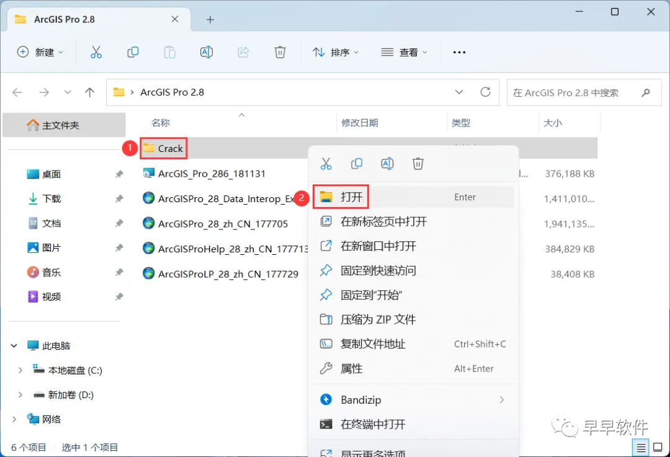Expand the 网络 tree node

[14, 419]
